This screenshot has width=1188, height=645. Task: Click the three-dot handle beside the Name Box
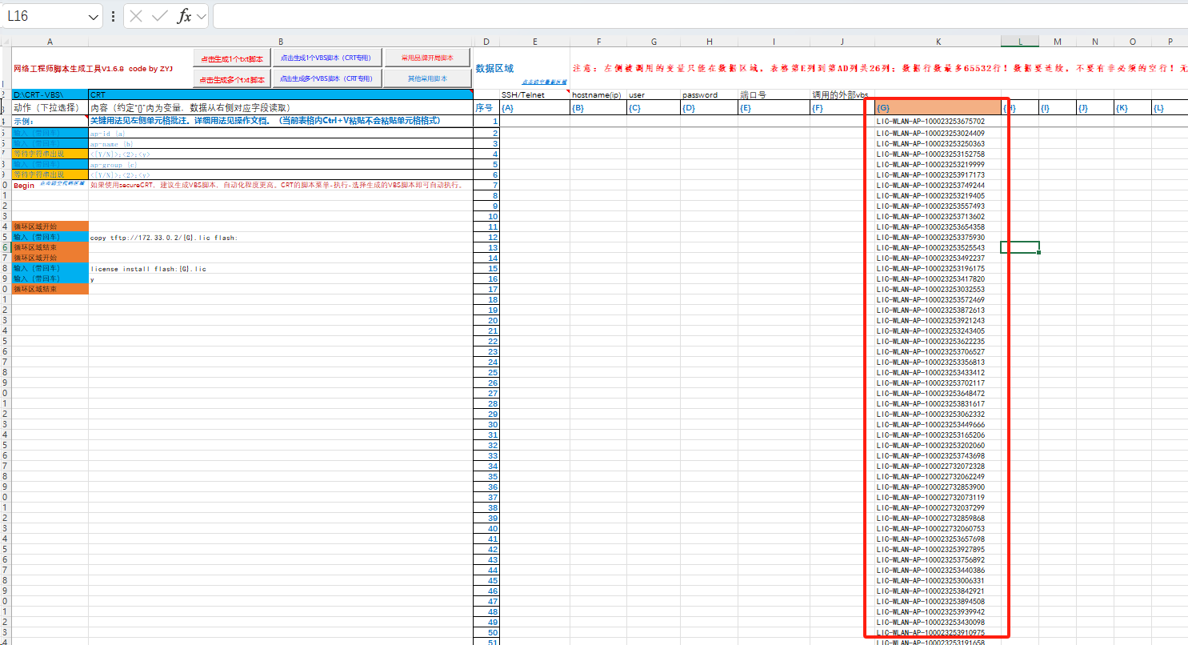point(113,16)
